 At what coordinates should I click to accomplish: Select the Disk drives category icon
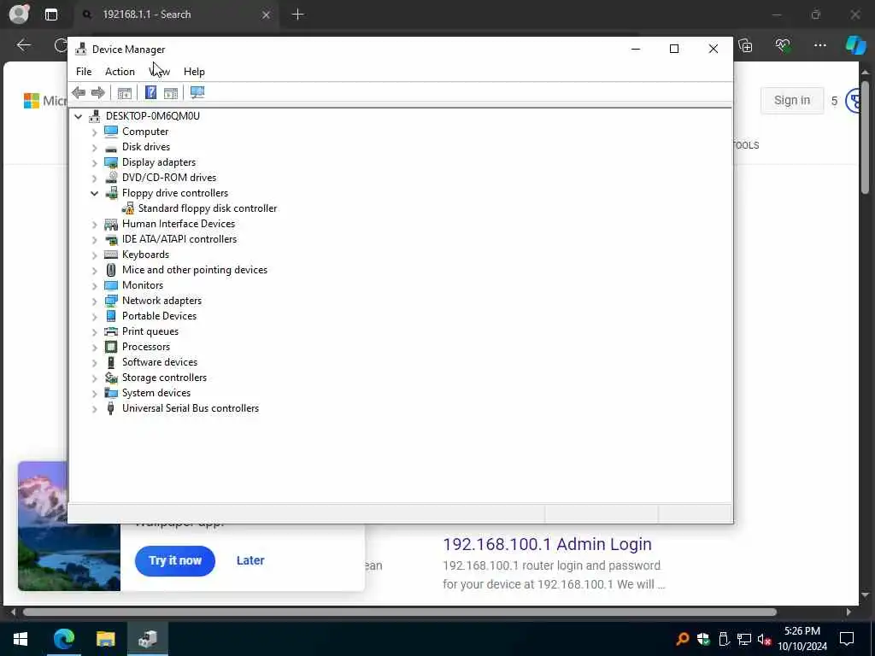pos(111,148)
